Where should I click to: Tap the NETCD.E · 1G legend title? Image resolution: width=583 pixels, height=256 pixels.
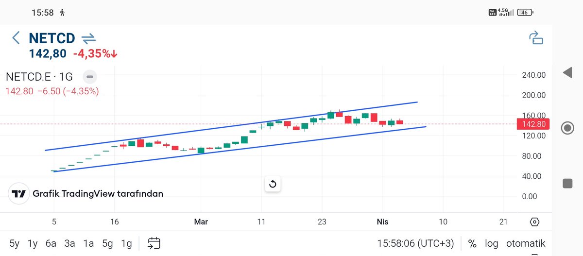pos(39,77)
